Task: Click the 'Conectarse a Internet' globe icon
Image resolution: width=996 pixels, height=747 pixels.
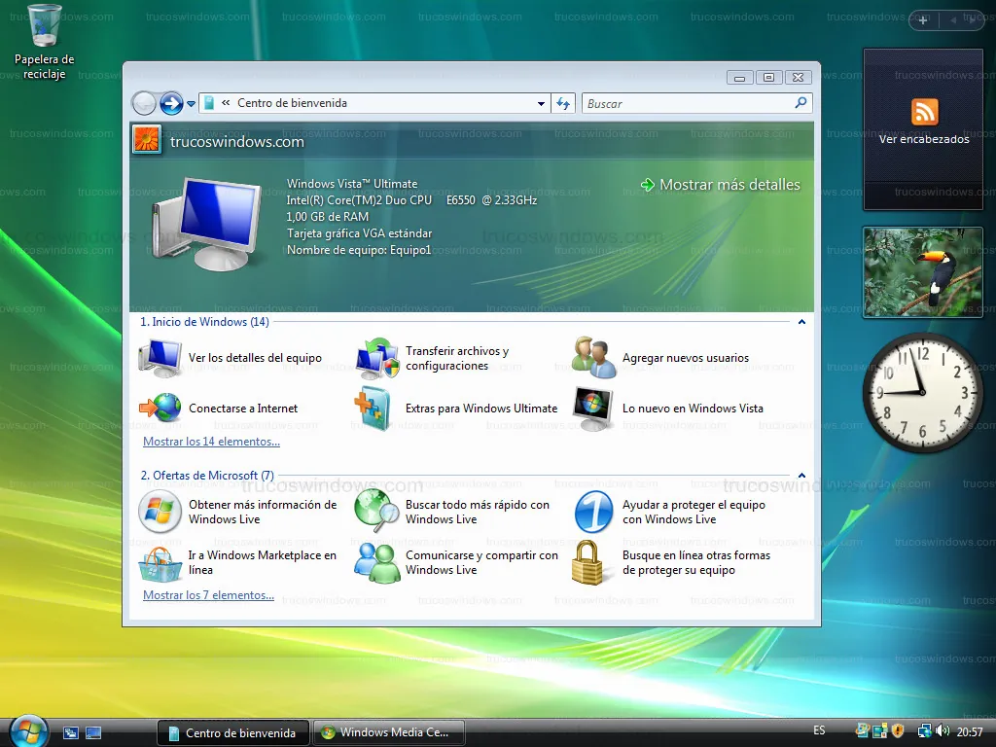Action: pyautogui.click(x=160, y=408)
